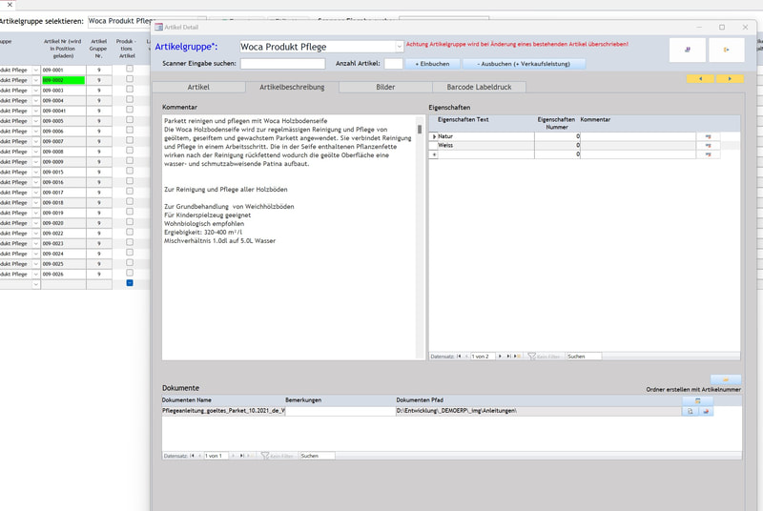Image resolution: width=763 pixels, height=511 pixels.
Task: Click the folder icon above 'Ordner erstellen mit Artikelnummer'
Action: coord(726,379)
